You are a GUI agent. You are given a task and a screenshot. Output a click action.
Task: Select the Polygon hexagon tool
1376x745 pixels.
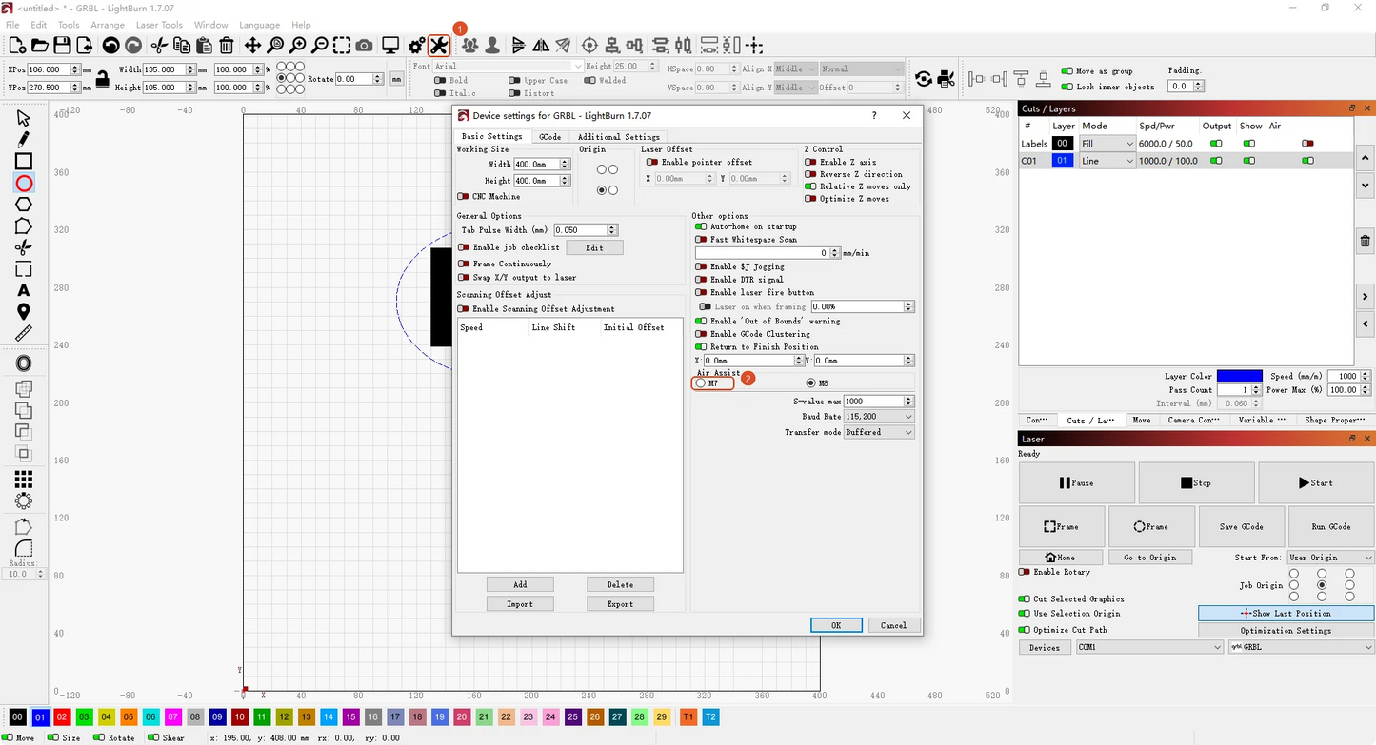pyautogui.click(x=24, y=205)
